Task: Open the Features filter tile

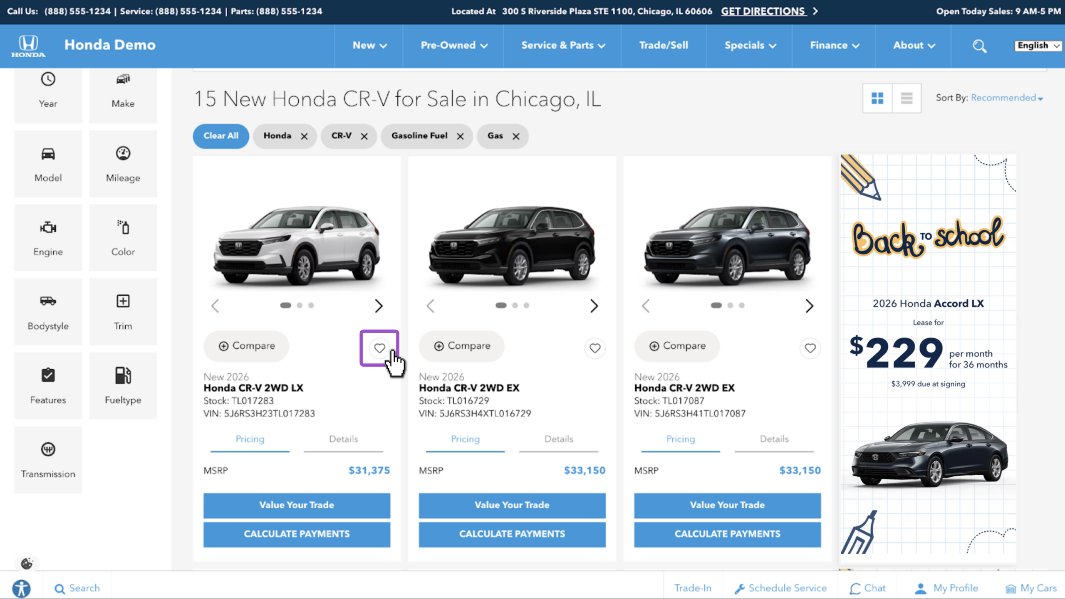Action: pos(48,386)
